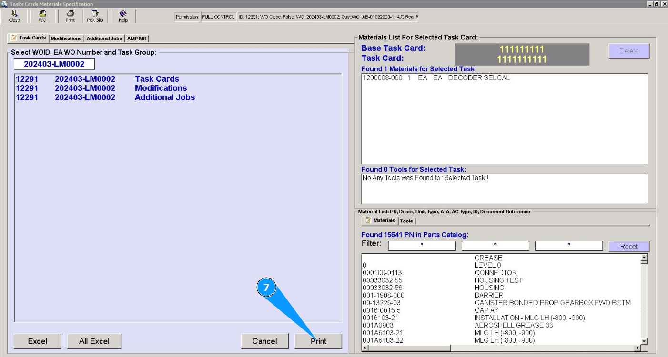Click the parts catalog scroll-right arrow
Viewport: 668px width, 357px height.
pos(638,348)
